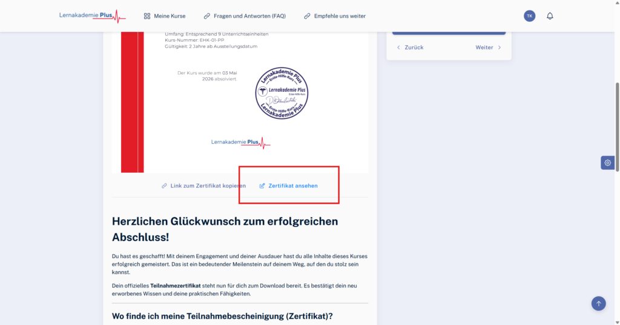
Task: Click link icon beside Empfehle uns weiter
Action: tap(307, 16)
